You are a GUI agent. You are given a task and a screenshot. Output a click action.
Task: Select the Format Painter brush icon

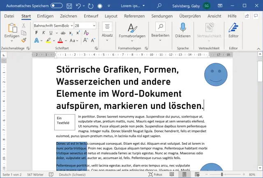(24, 40)
